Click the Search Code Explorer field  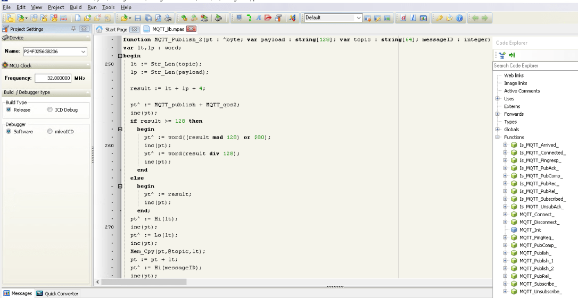(x=535, y=65)
